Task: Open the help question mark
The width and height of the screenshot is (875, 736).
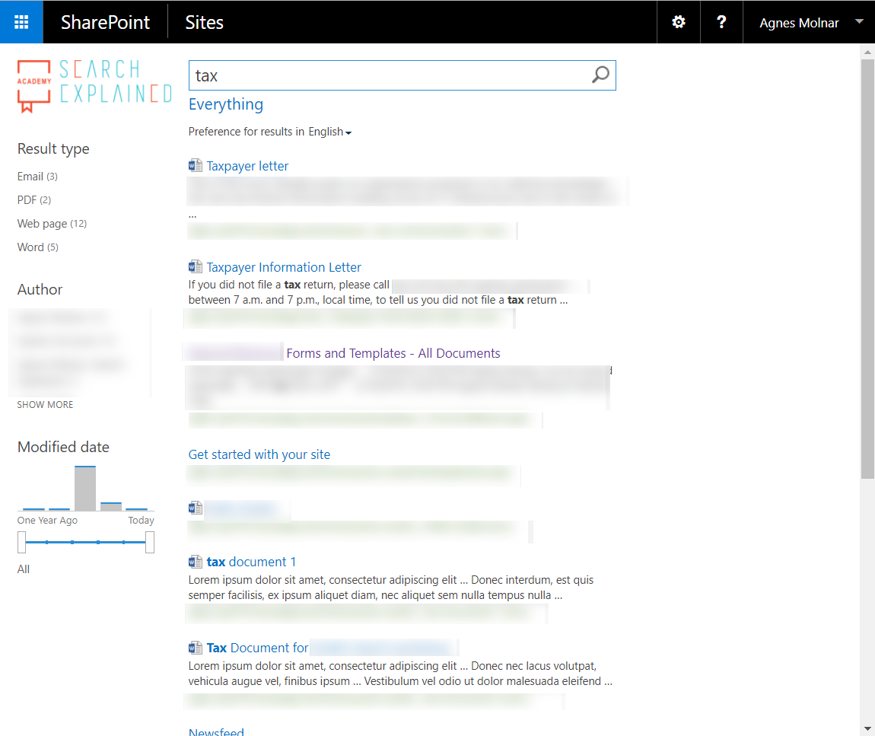Action: 721,22
